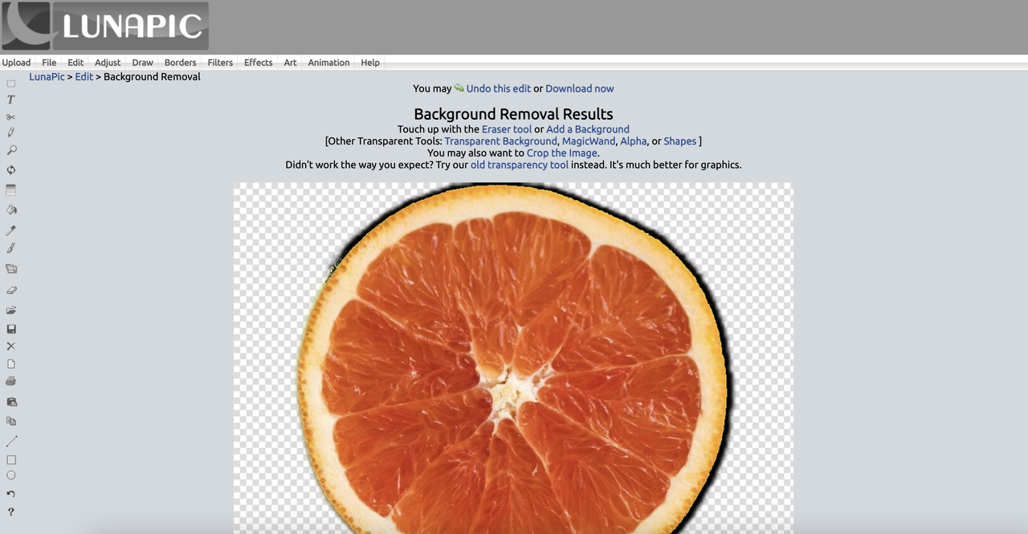
Task: Open the 'Transparent Background' tool link
Action: (x=501, y=141)
